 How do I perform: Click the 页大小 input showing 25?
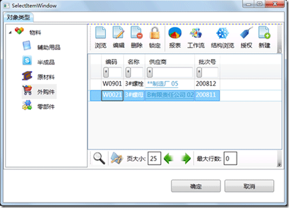click(x=154, y=158)
